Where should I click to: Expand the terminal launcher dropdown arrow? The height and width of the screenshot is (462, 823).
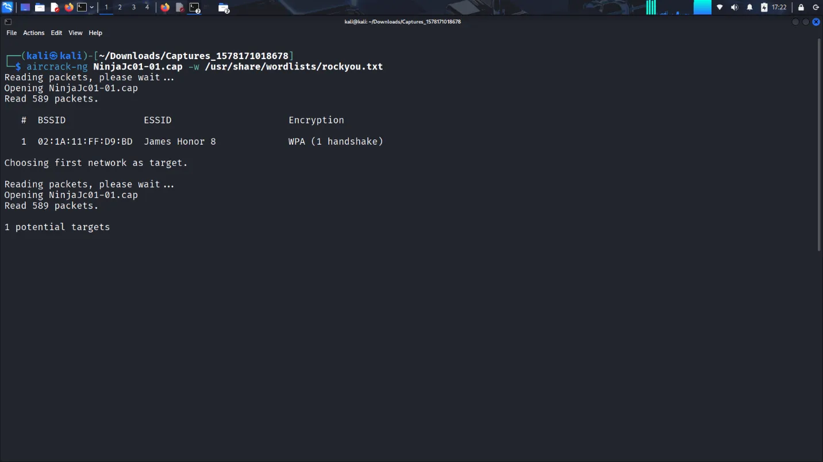pos(92,7)
